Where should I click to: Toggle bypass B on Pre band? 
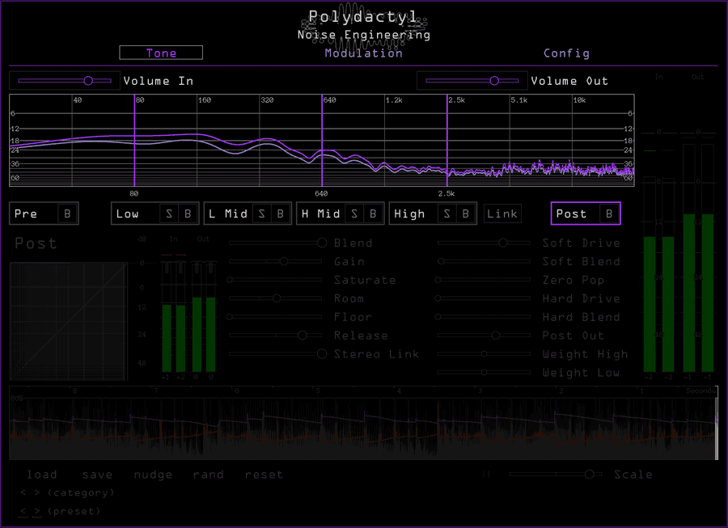tap(67, 214)
